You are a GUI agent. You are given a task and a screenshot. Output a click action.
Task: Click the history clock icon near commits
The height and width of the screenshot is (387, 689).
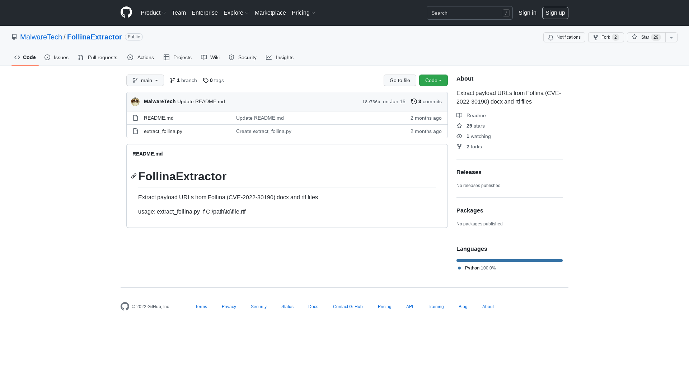(x=414, y=101)
